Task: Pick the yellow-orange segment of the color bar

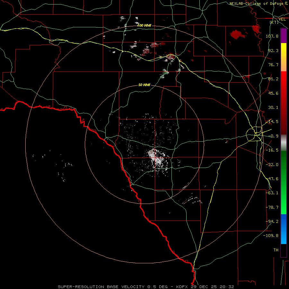Action: point(284,57)
